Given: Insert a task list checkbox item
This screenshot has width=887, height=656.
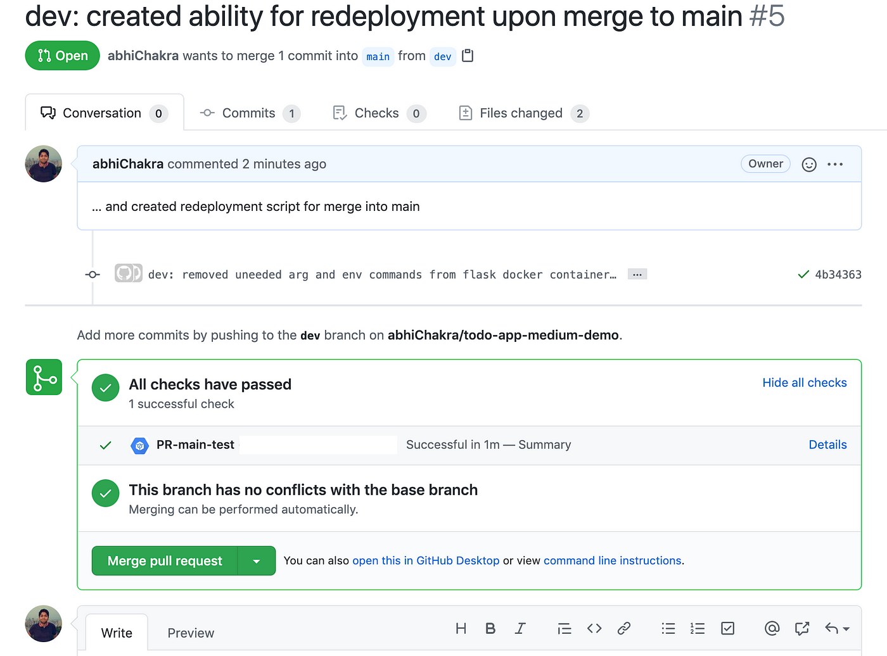Looking at the screenshot, I should [728, 628].
